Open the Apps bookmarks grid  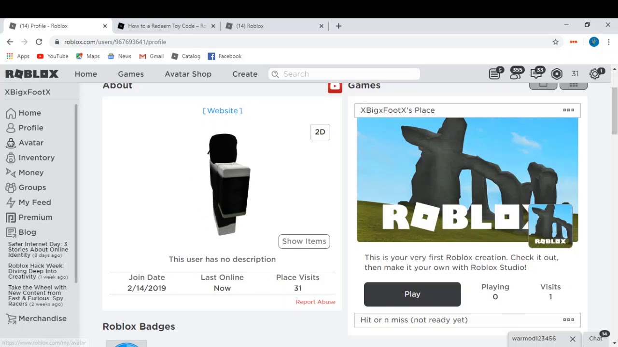pos(18,56)
